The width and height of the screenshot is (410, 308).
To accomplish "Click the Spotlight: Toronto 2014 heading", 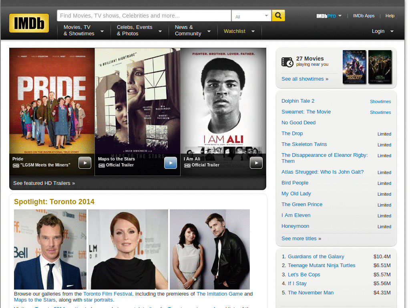I will [54, 202].
